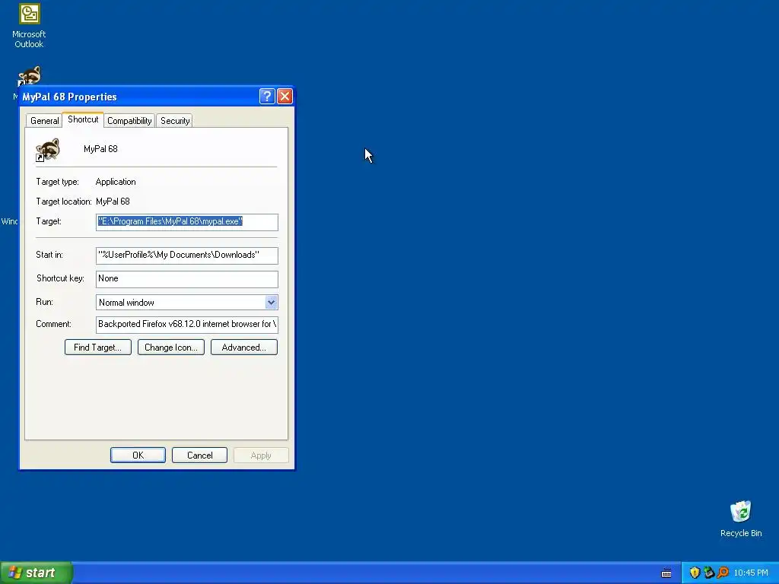Click the taskbar clock showing 10:45 PM
The image size is (779, 584).
point(751,573)
